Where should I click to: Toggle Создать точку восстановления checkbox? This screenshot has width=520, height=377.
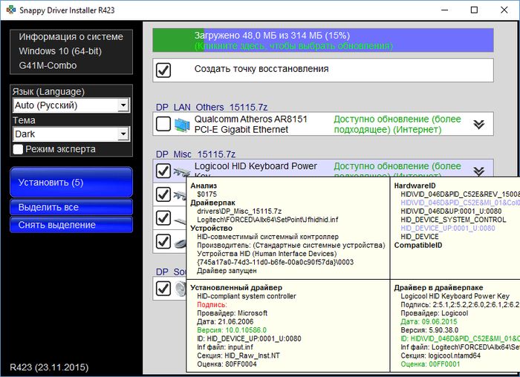[163, 70]
